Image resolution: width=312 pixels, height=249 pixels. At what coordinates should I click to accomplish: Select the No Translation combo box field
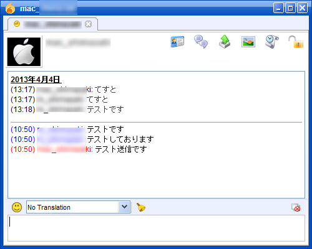coord(78,207)
